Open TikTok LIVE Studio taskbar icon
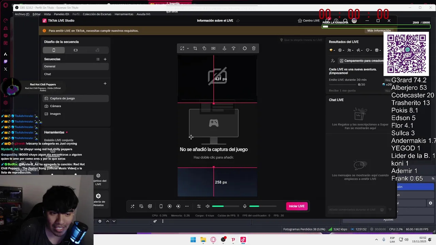This screenshot has height=245, width=436. 243,240
